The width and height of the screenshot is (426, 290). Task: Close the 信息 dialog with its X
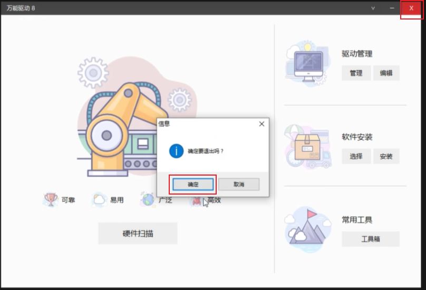[x=262, y=124]
